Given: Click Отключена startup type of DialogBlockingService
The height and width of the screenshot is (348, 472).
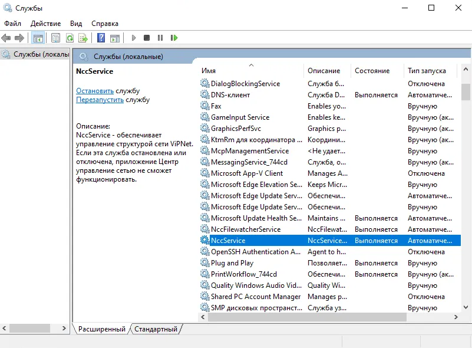Looking at the screenshot, I should tap(426, 83).
